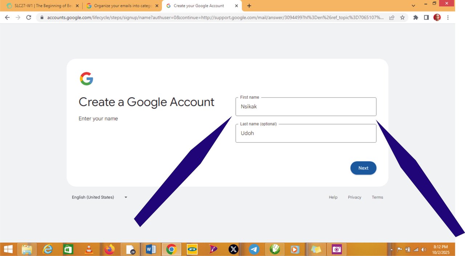Viewport: 465px width, 256px height.
Task: Click the Google logo on the signup card
Action: click(x=86, y=79)
